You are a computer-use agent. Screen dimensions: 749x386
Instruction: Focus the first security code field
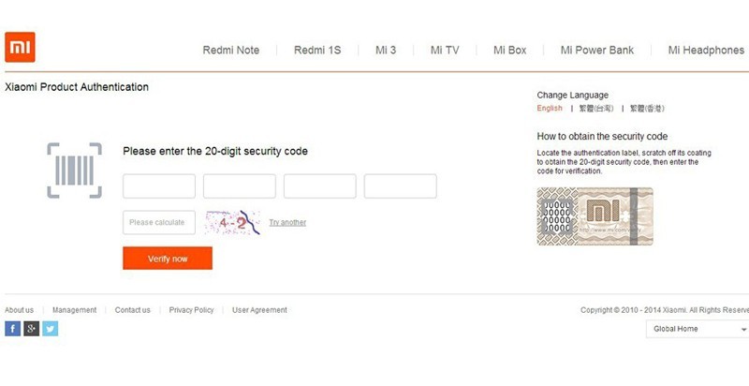pos(159,186)
